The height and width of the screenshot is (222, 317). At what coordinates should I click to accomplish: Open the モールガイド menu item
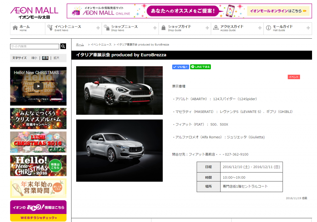pos(288,28)
